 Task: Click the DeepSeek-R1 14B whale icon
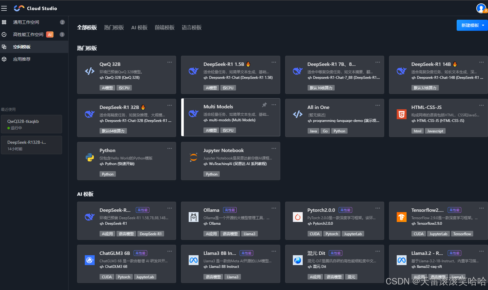click(402, 71)
